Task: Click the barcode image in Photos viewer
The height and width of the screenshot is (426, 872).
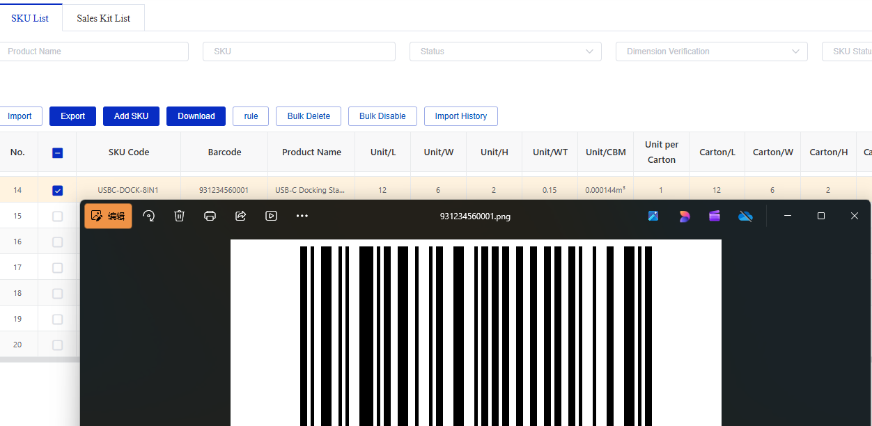Action: (x=476, y=333)
